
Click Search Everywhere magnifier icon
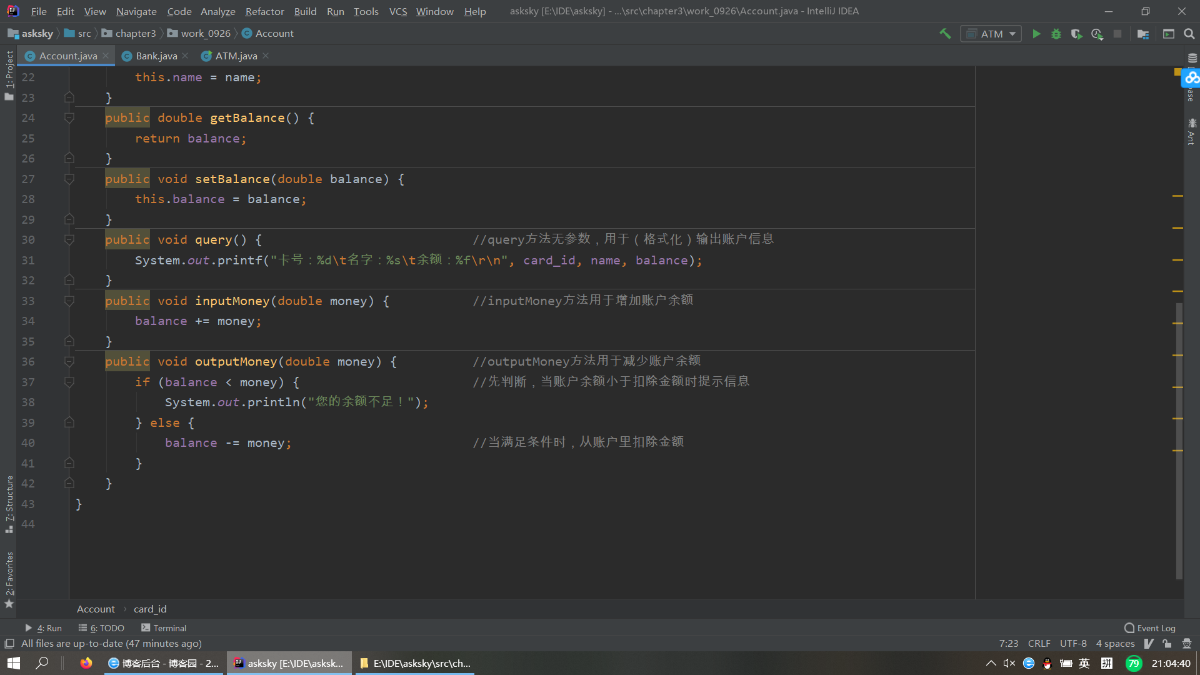(x=1189, y=34)
